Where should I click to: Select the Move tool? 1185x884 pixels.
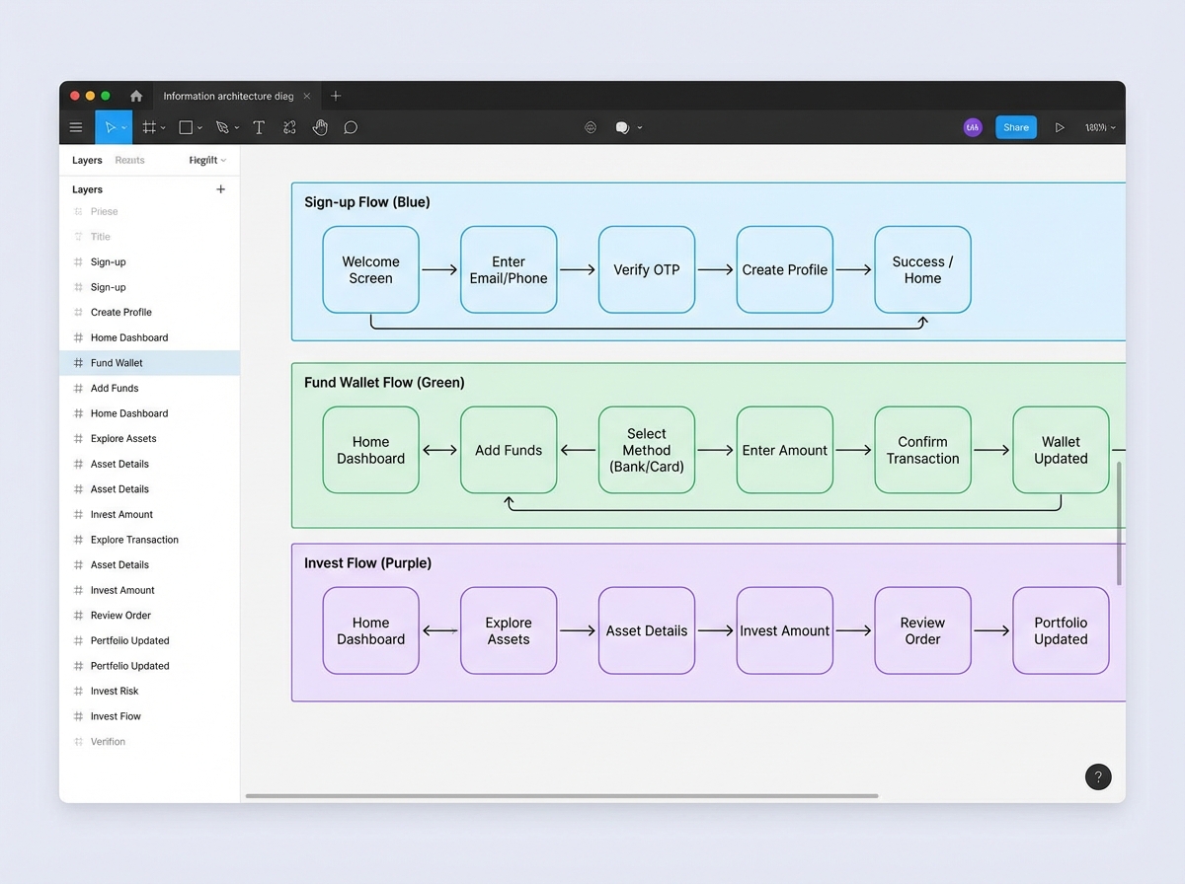[109, 127]
